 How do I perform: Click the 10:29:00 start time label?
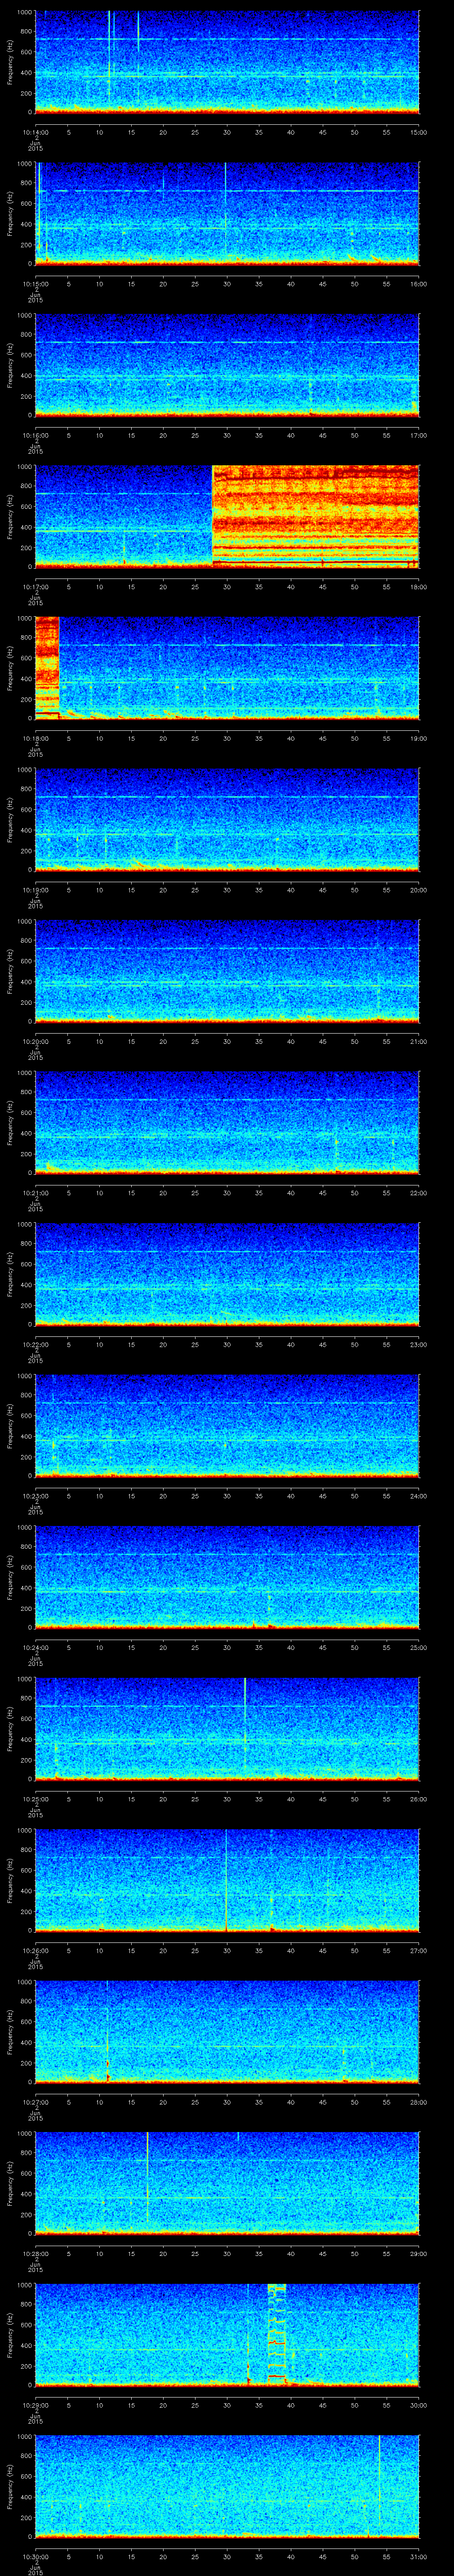35,2405
